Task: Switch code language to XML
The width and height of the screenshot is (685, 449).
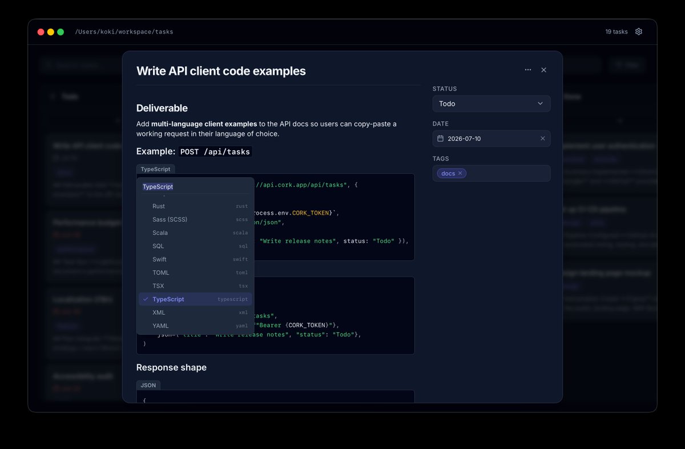Action: (x=195, y=312)
